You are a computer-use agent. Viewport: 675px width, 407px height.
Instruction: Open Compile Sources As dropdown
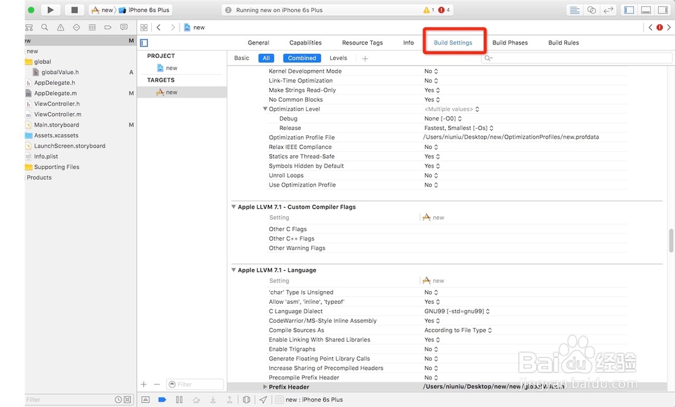(x=458, y=330)
